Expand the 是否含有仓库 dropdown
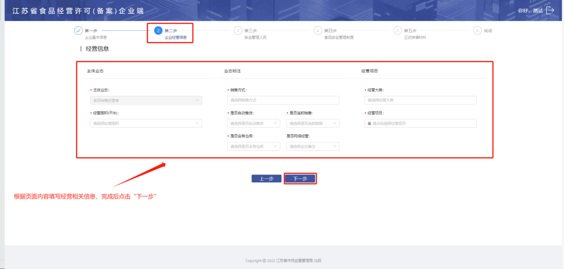 [253, 146]
